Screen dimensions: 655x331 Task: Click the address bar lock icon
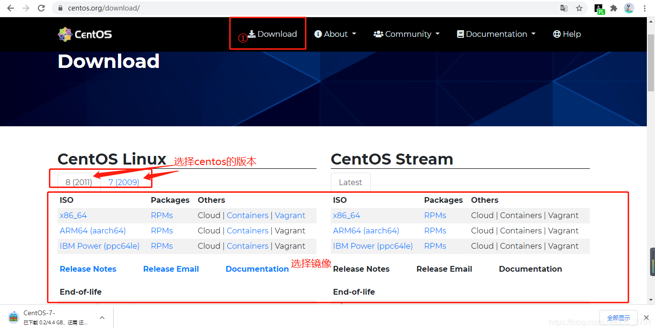60,8
